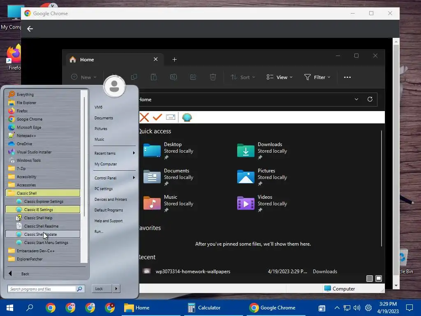The height and width of the screenshot is (316, 421).
Task: Open a new Explorer tab with plus button
Action: click(x=174, y=59)
